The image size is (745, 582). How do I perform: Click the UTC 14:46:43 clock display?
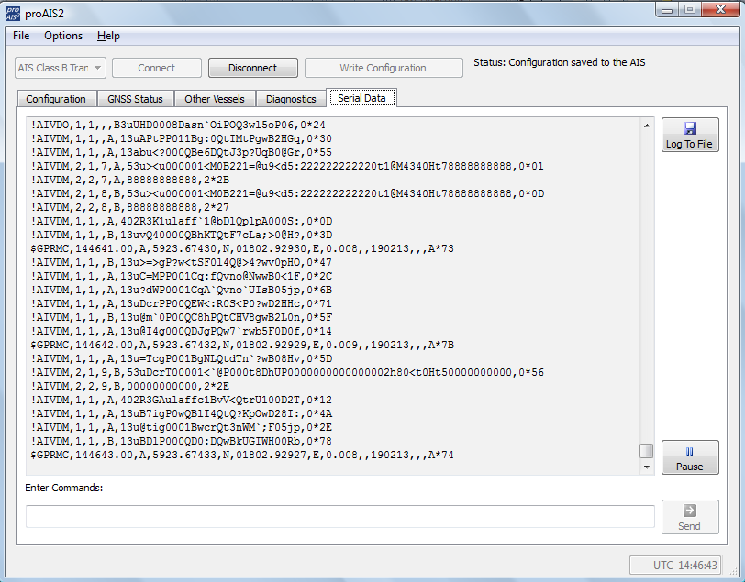pos(675,565)
